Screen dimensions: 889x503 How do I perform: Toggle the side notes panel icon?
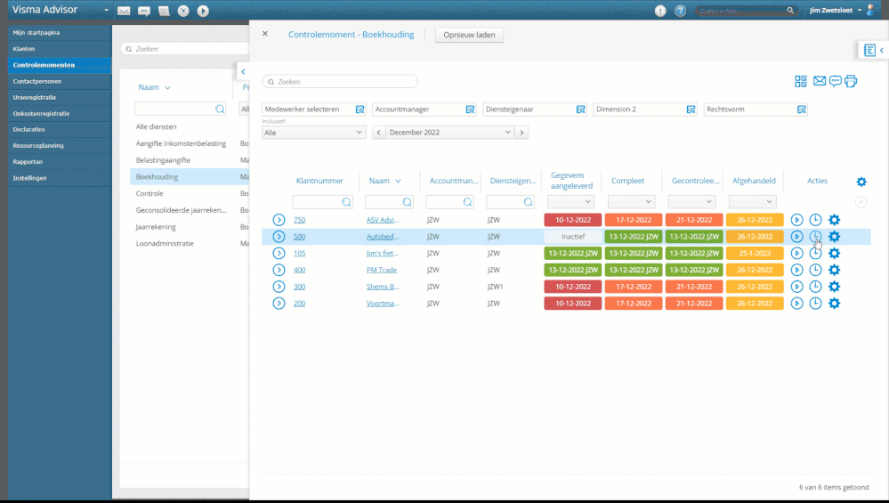(869, 51)
